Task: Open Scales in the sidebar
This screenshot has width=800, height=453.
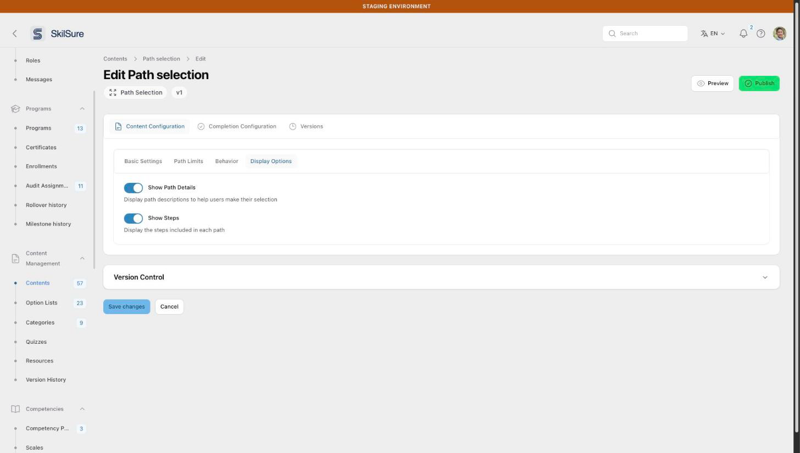Action: click(x=35, y=448)
